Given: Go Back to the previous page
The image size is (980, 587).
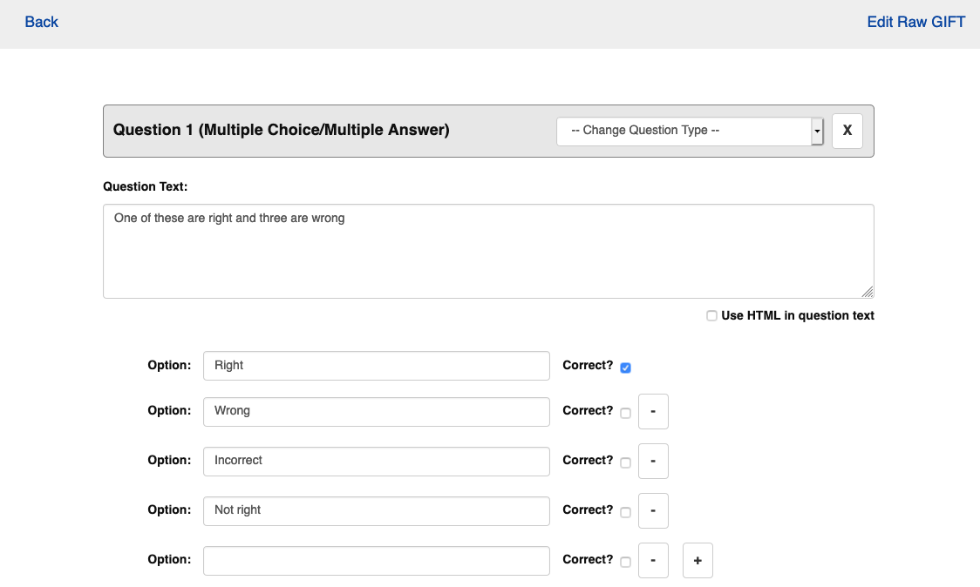Looking at the screenshot, I should click(41, 22).
